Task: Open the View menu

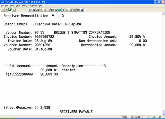Action: tap(12, 6)
